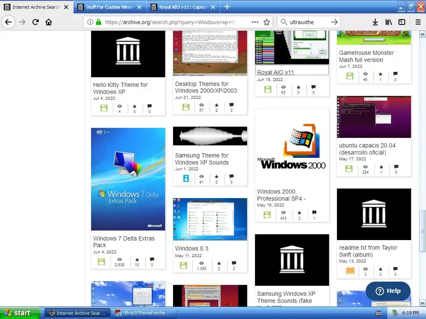
Task: Click the 6:19 PM taskbar clock
Action: [410, 313]
